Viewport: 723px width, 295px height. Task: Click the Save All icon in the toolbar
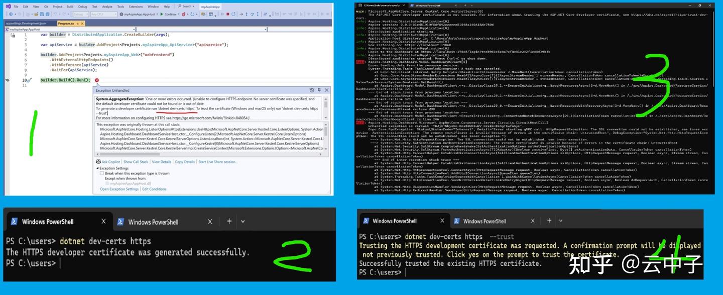pos(47,14)
